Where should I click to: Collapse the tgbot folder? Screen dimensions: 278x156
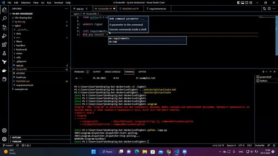17,26
